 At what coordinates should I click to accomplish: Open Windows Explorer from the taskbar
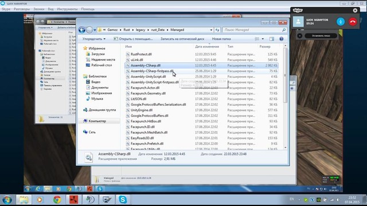(x=24, y=200)
